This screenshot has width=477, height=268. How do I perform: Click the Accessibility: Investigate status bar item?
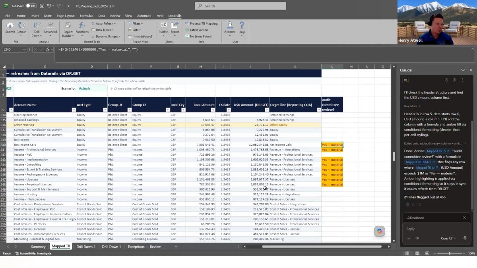click(33, 253)
